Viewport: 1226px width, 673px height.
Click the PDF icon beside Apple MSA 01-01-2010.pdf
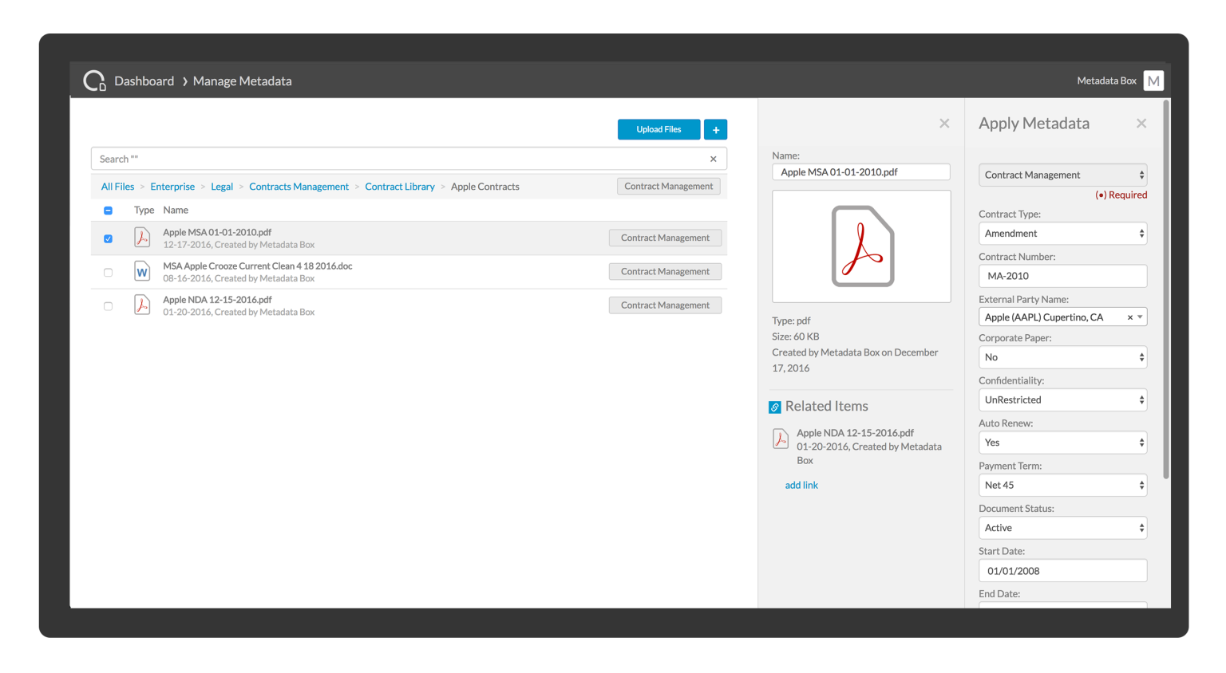(142, 237)
